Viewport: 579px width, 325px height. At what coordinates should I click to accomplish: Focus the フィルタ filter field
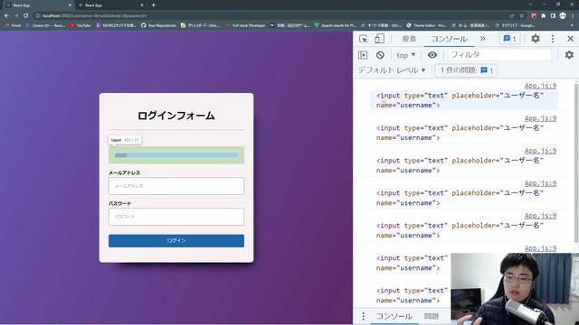499,55
